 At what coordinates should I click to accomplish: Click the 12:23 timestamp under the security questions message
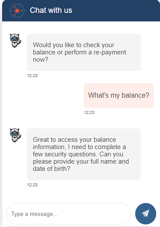coord(32,185)
